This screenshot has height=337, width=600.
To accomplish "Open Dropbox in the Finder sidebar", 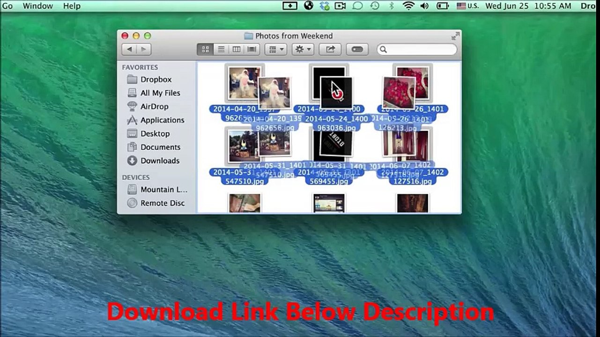I will pos(156,80).
